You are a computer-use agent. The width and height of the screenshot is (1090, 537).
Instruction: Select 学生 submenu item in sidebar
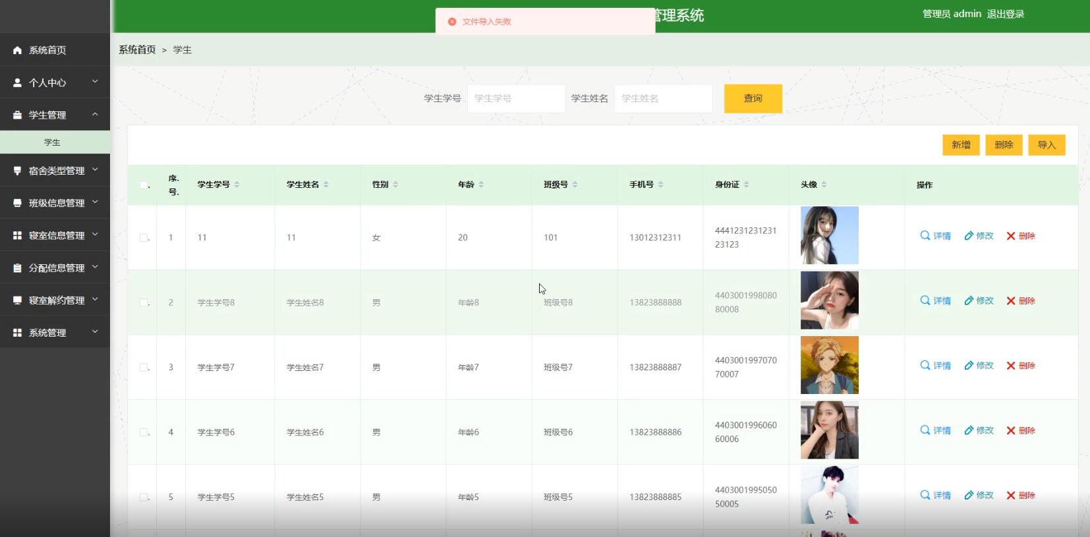tap(55, 142)
